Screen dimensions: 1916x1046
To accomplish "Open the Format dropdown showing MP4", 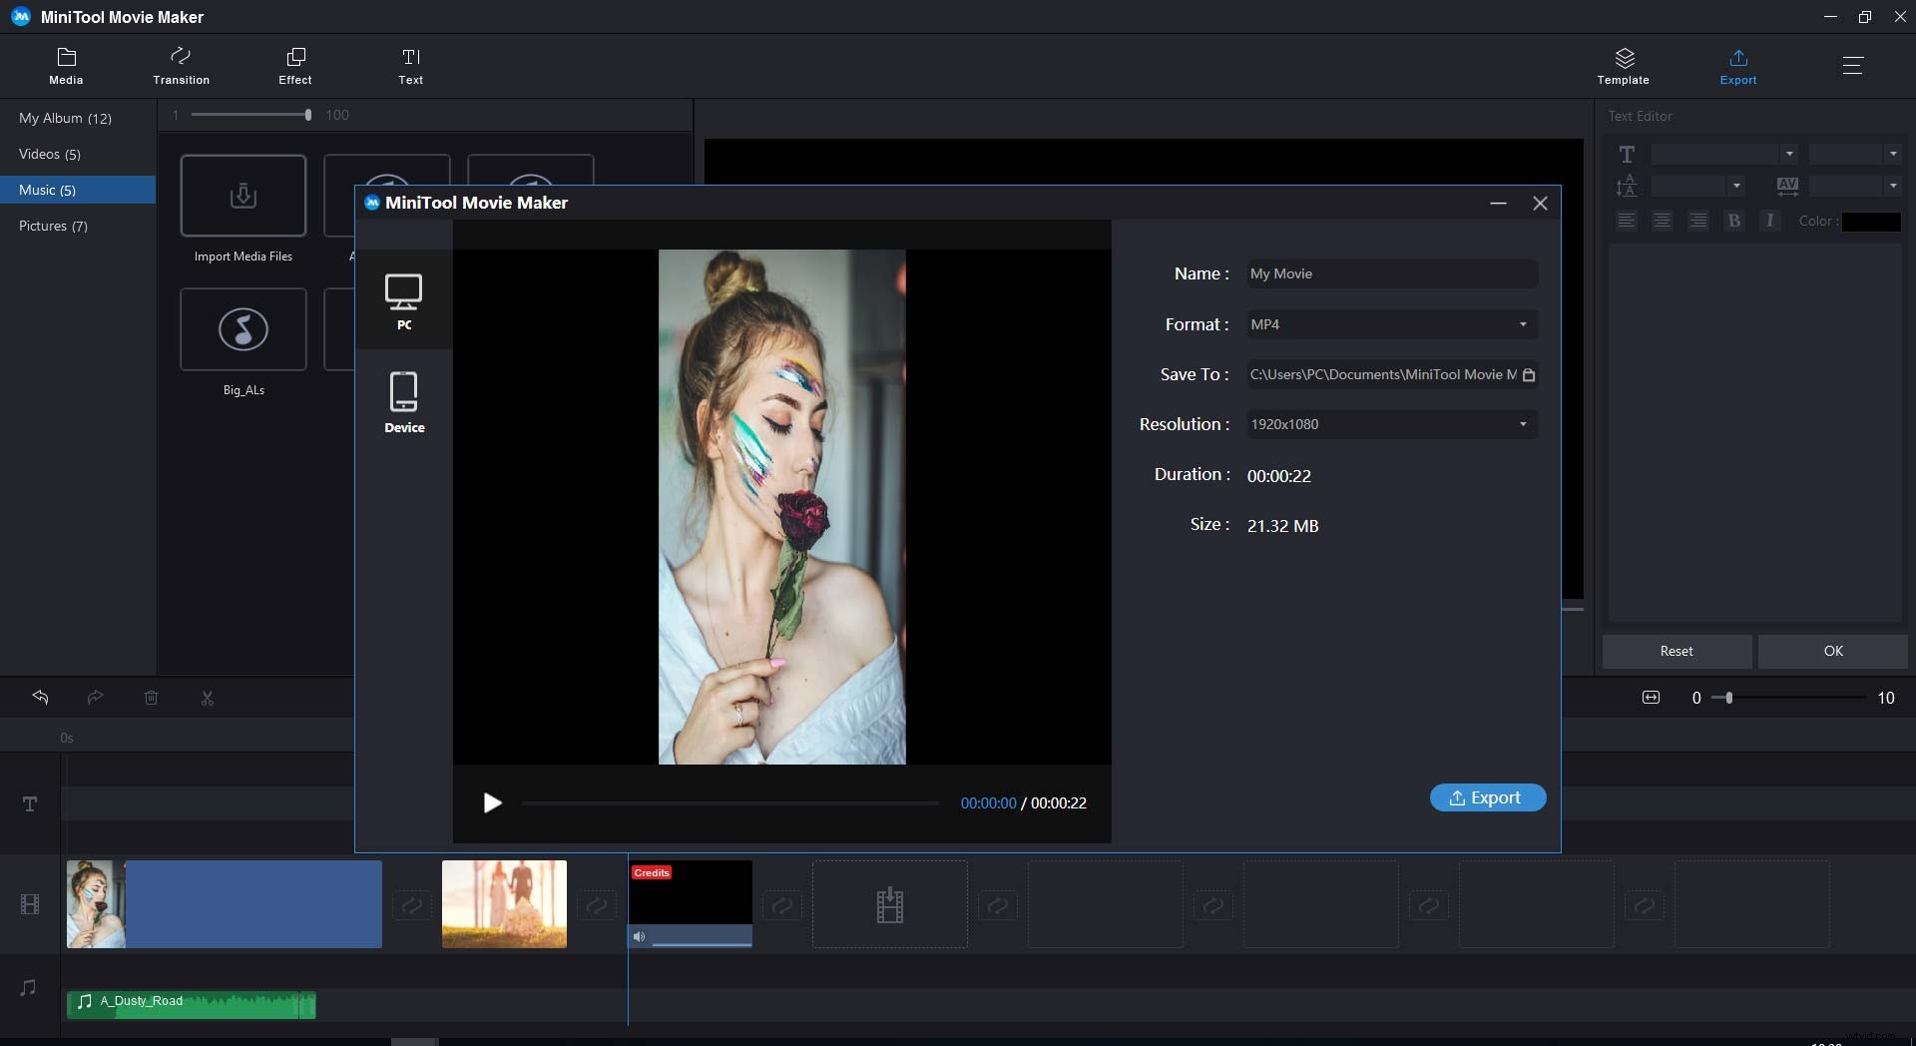I will (1524, 324).
